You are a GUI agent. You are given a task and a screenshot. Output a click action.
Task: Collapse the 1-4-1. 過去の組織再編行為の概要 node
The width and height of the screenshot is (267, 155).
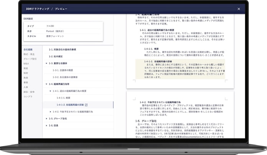[50, 91]
